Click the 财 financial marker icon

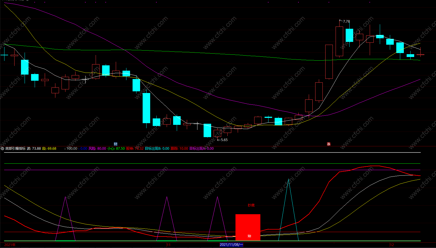pyautogui.click(x=116, y=144)
